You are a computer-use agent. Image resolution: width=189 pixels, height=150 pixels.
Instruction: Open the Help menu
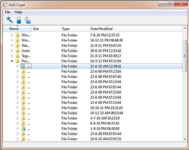click(18, 12)
